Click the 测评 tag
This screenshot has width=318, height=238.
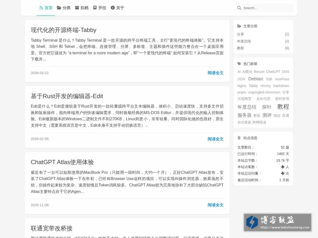point(267,115)
